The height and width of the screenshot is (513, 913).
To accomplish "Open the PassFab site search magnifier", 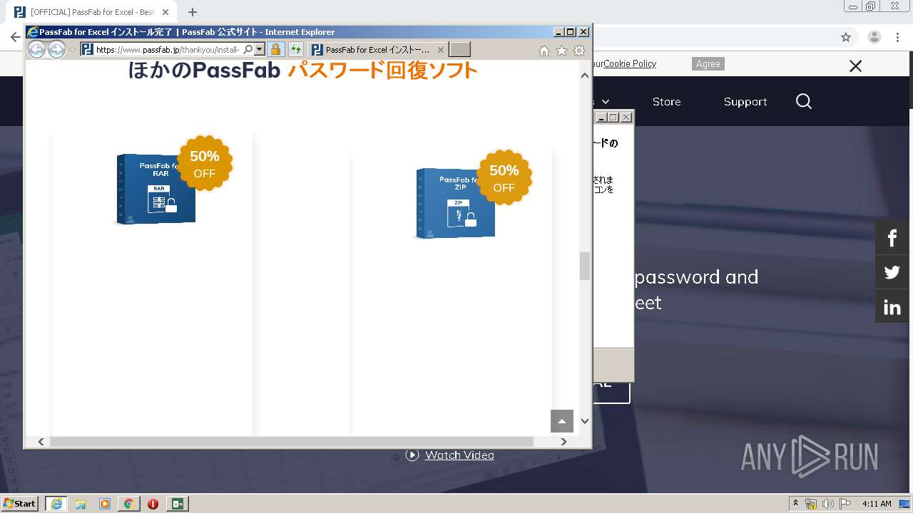I will 804,102.
